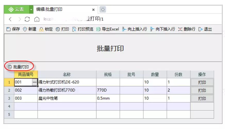Viewport: 225px width, 129px height.
Task: Select the 规格 column header
Action: (108, 74)
